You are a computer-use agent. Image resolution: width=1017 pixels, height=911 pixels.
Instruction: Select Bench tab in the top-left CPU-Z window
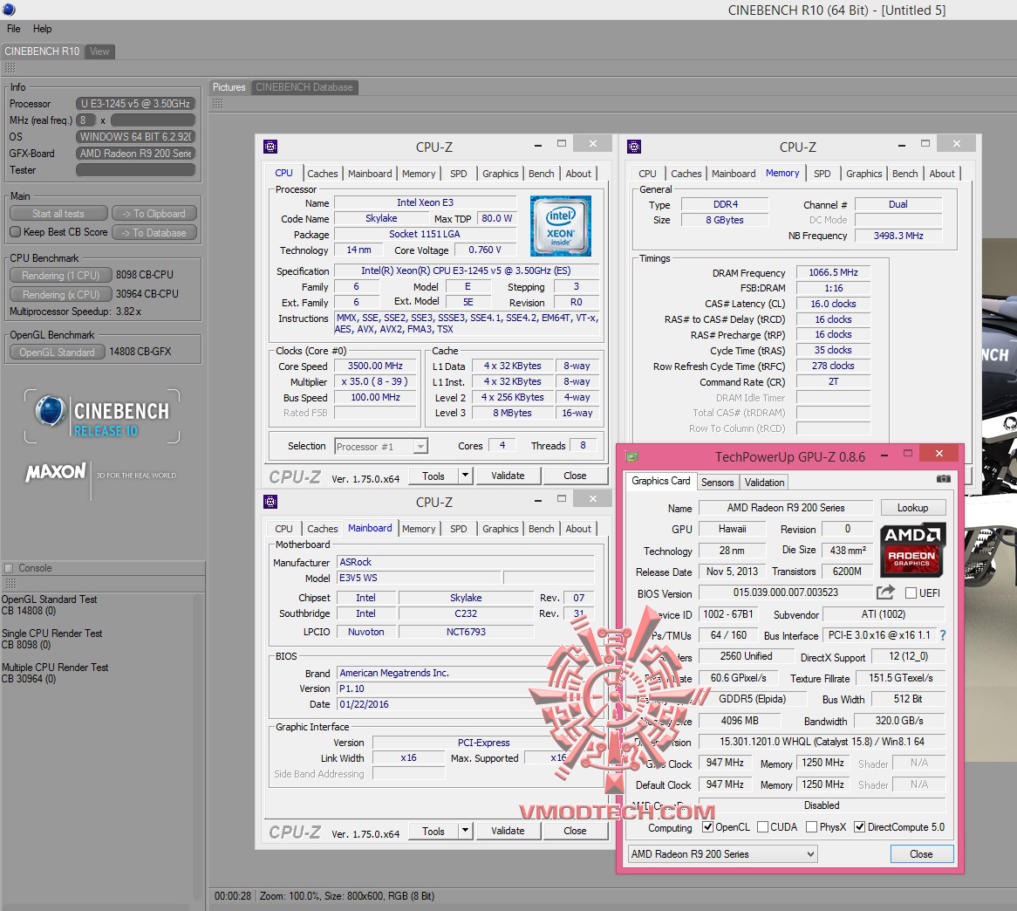541,174
